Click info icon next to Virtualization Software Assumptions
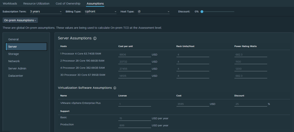 click(x=115, y=88)
